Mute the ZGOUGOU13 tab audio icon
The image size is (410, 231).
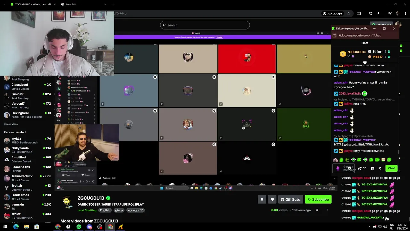pos(49,4)
